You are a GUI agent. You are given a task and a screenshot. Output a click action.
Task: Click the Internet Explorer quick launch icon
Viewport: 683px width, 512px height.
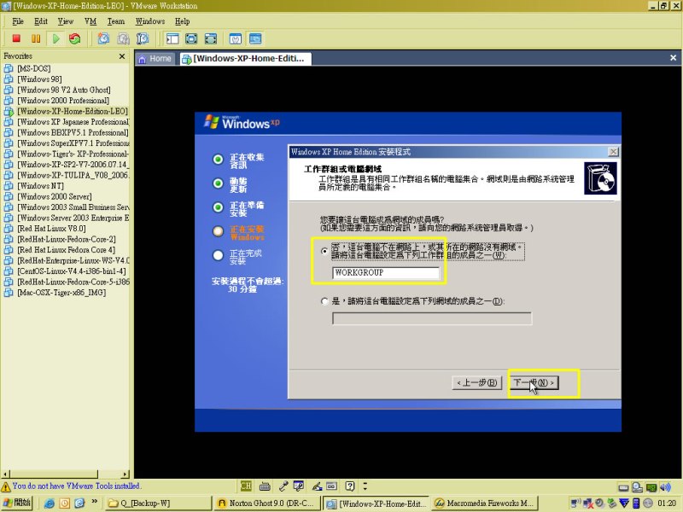click(x=50, y=503)
